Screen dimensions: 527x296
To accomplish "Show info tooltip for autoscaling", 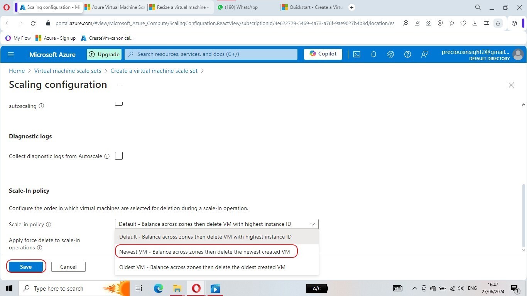I will (41, 106).
